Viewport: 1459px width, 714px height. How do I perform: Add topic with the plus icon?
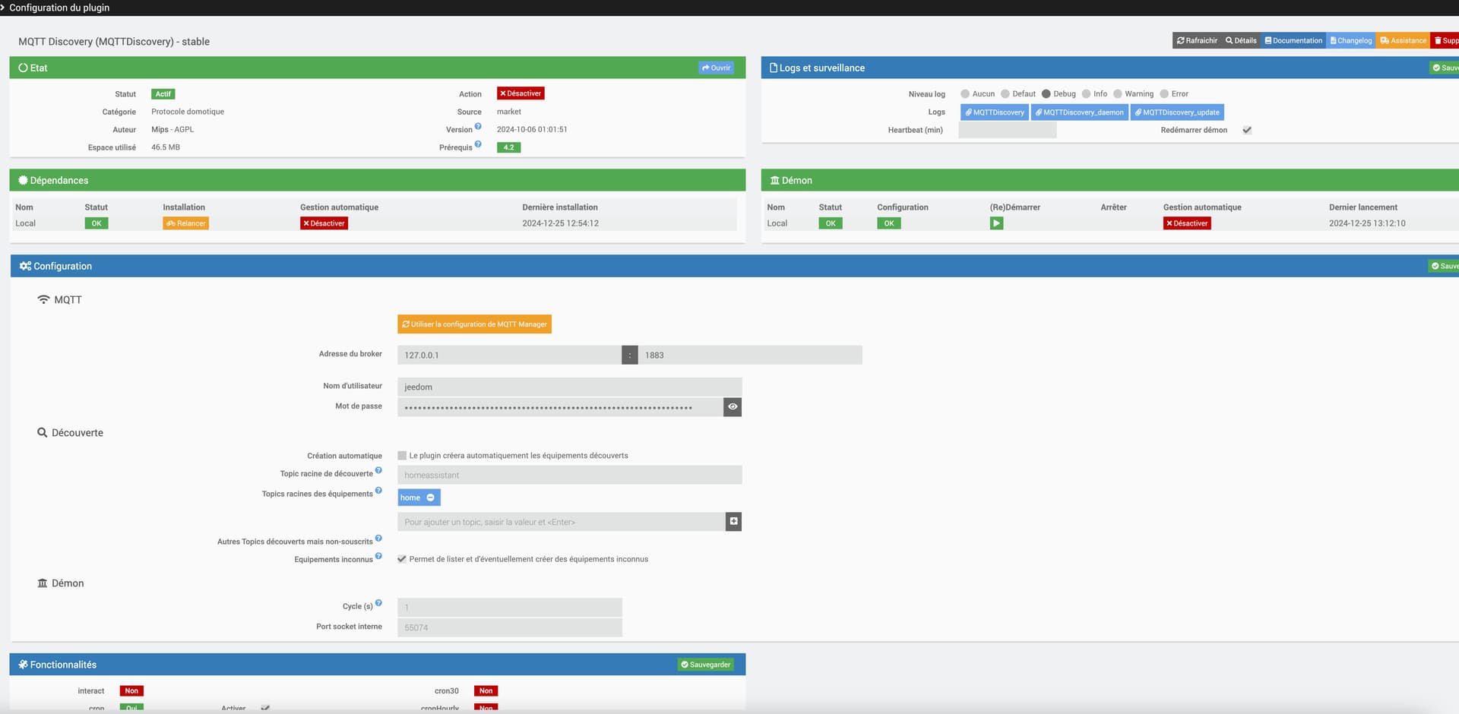click(733, 522)
